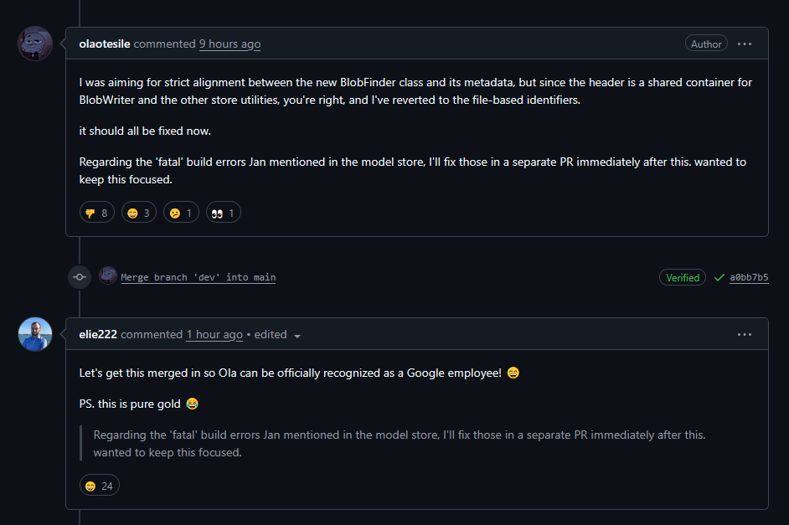Expand the edited history dropdown arrow

tap(297, 335)
